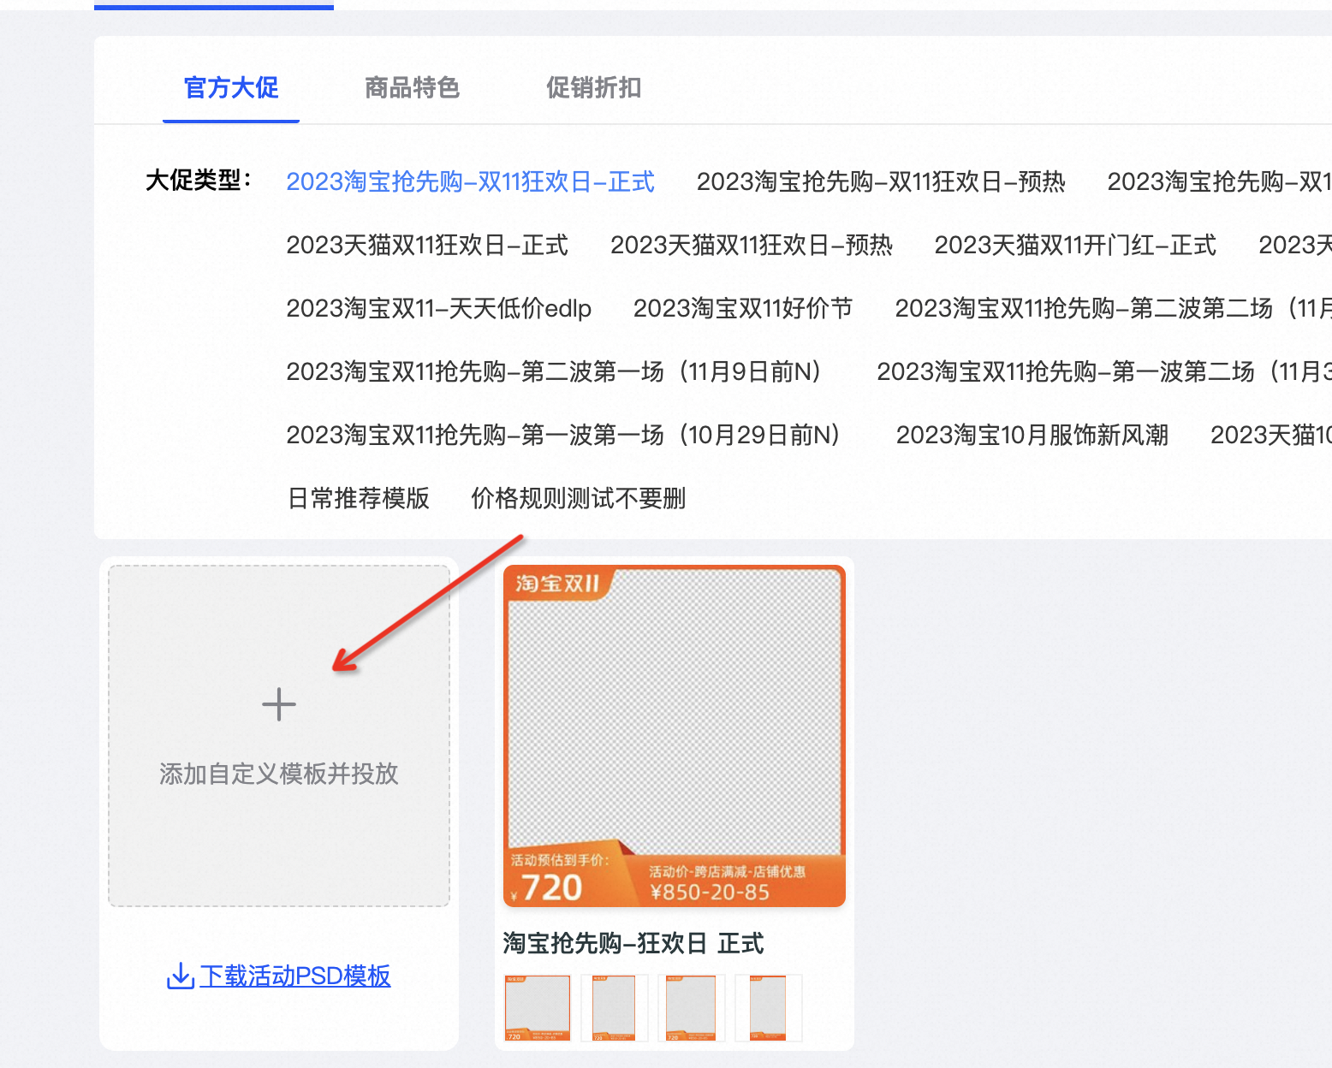Select fourth small template thumbnail
Image resolution: width=1332 pixels, height=1068 pixels.
[769, 1008]
